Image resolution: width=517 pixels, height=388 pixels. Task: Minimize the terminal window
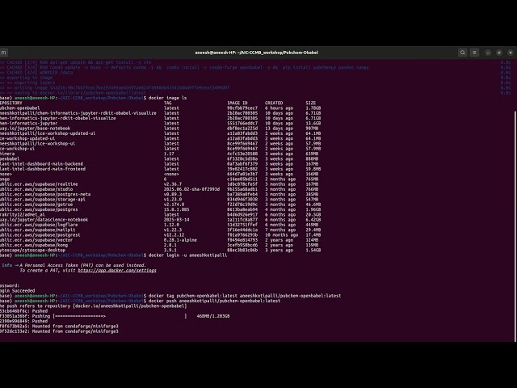coord(488,53)
